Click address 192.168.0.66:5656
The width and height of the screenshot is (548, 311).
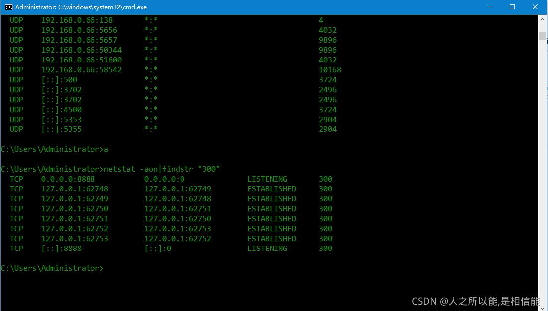pyautogui.click(x=80, y=30)
